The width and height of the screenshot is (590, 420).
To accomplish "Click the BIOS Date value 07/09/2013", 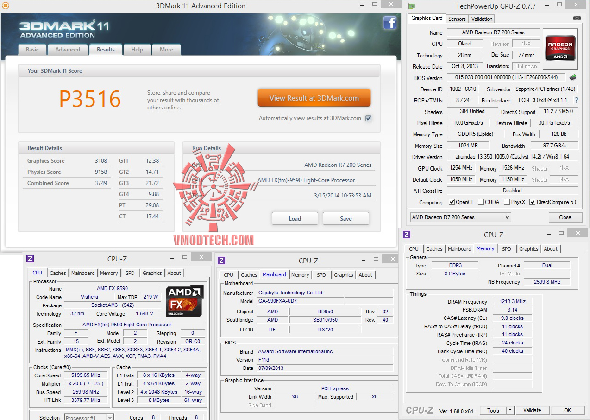I will pos(325,368).
